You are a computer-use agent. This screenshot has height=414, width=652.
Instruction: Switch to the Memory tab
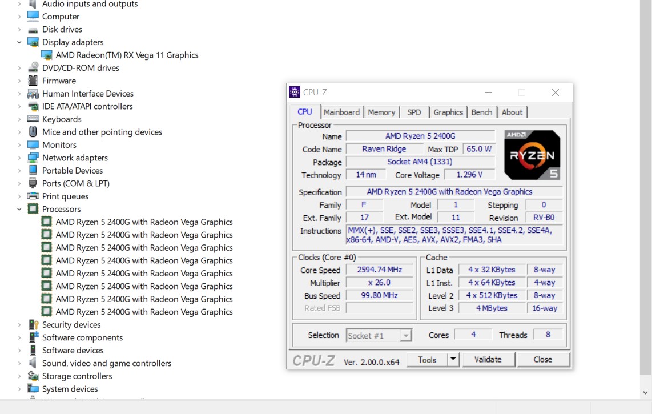381,112
